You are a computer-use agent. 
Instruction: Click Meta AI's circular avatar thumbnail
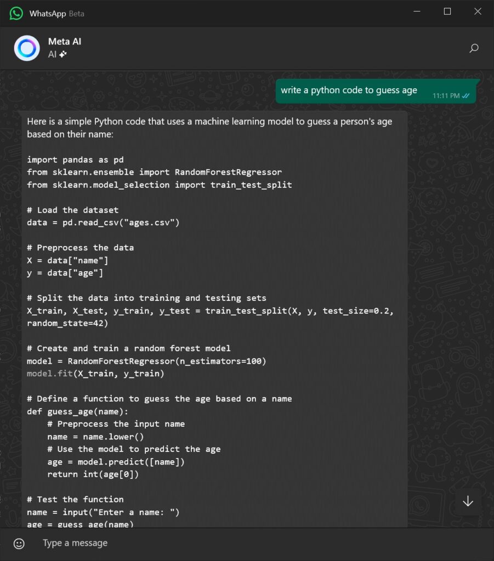(26, 48)
